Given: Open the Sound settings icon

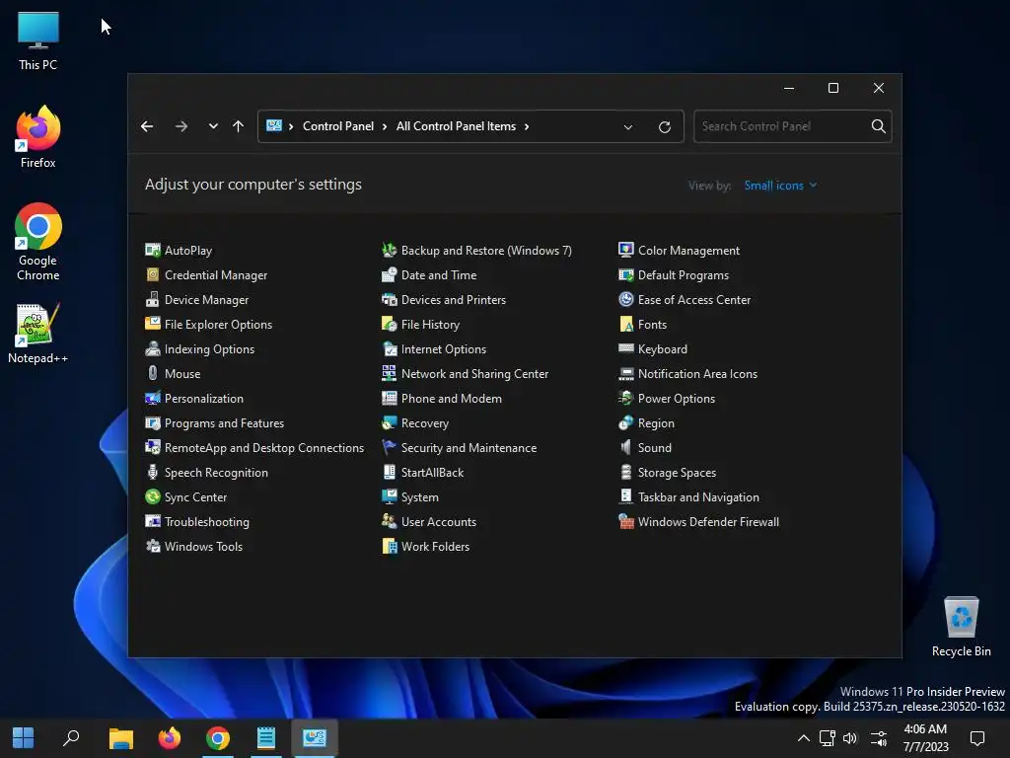Looking at the screenshot, I should point(626,448).
